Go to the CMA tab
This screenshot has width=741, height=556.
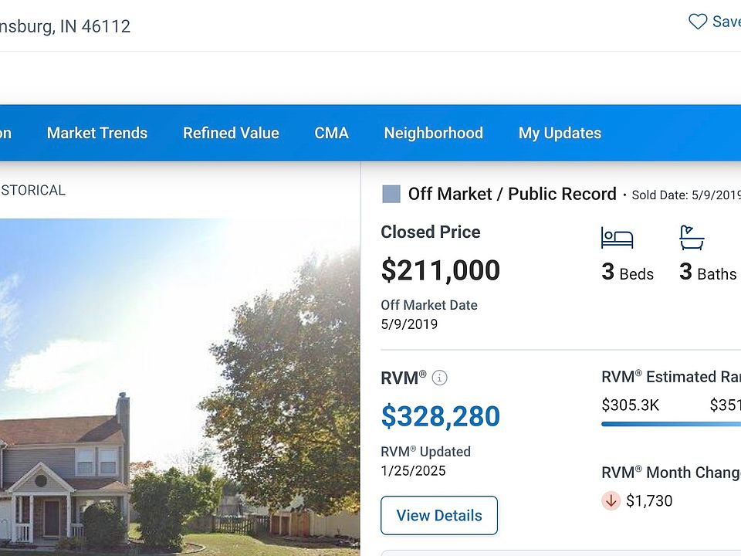[x=332, y=133]
